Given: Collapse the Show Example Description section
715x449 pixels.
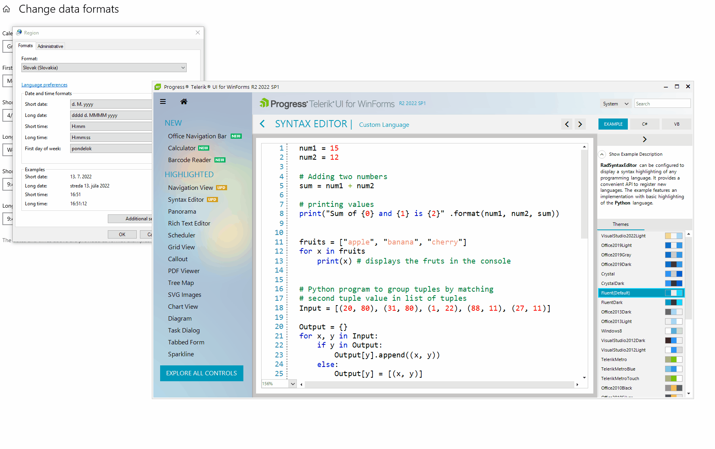Looking at the screenshot, I should click(602, 154).
